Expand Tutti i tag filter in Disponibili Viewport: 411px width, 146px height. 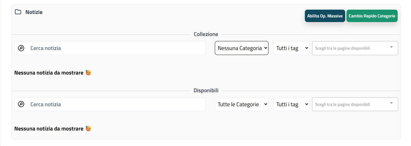(291, 104)
